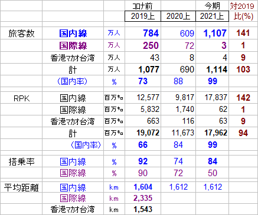Click 4 in the 旅客数 香港マカオ台湾 row
258x215 pixels.
click(224, 58)
